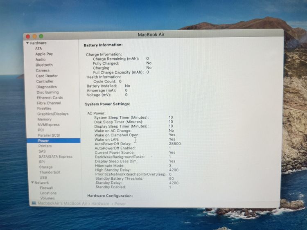
Task: Click the DarkWakeBackgroundTasks label
Action: coord(120,157)
